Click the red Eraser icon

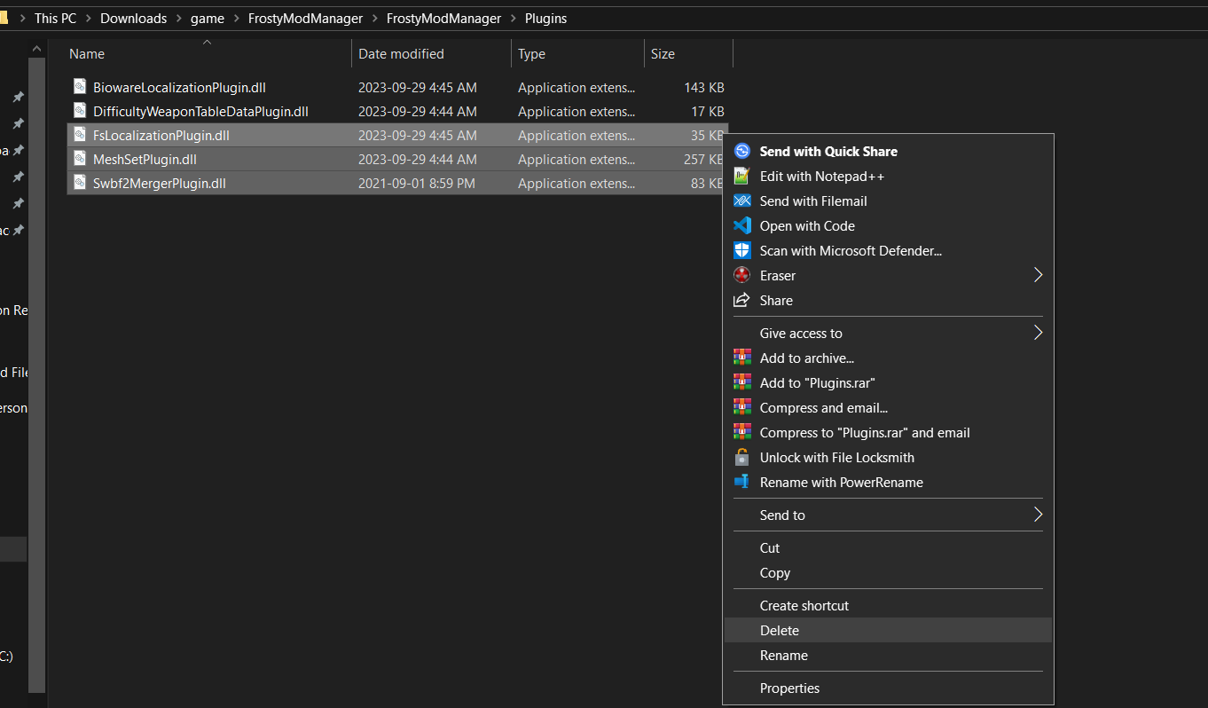(742, 275)
